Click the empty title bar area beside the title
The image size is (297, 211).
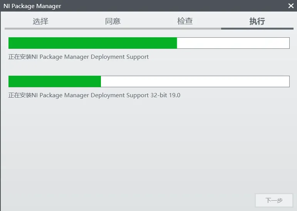point(173,6)
